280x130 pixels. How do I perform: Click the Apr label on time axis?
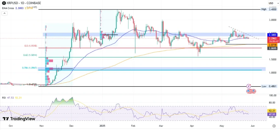point(192,126)
